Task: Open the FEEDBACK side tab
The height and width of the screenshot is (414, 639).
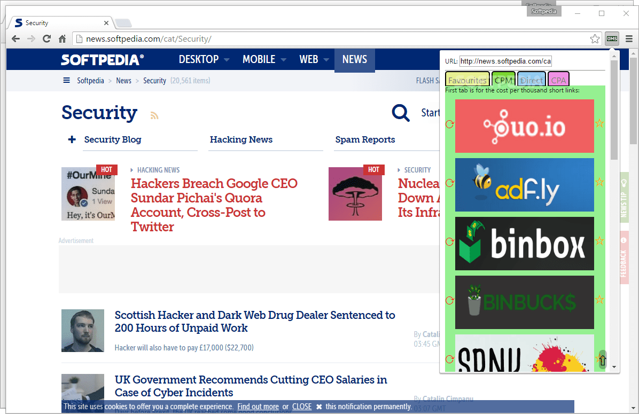Action: [x=624, y=257]
